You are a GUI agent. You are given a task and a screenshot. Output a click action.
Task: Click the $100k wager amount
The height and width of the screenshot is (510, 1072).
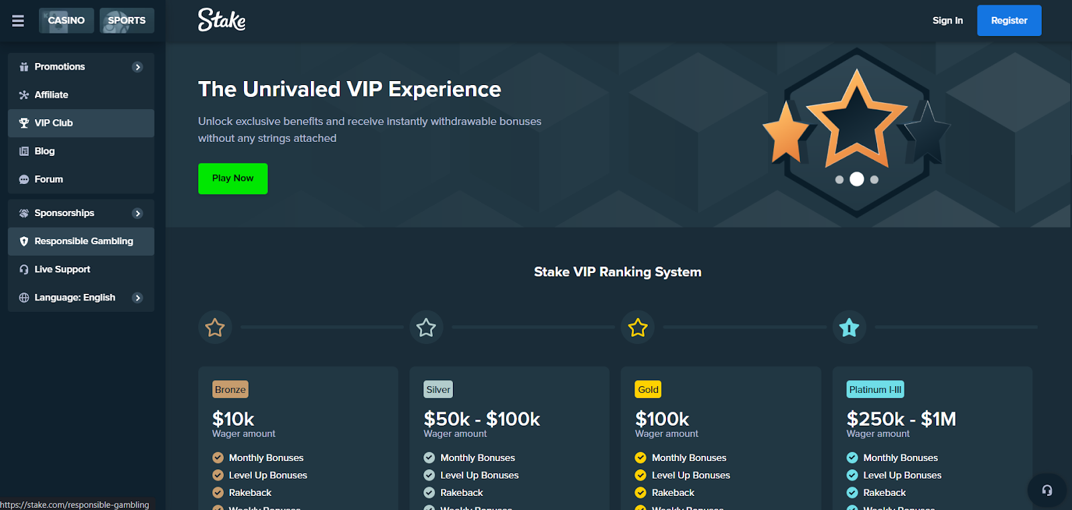[662, 419]
